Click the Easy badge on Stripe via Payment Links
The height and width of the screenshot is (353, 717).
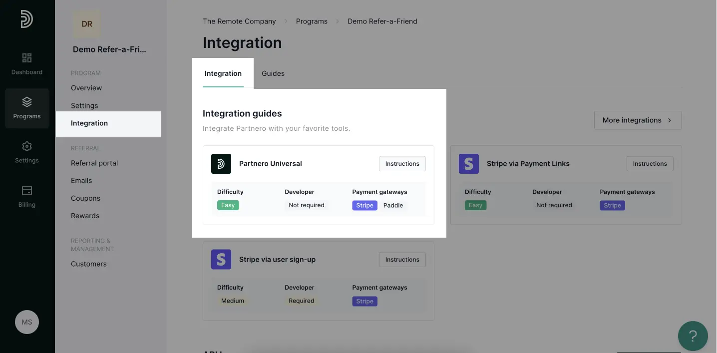pyautogui.click(x=476, y=205)
